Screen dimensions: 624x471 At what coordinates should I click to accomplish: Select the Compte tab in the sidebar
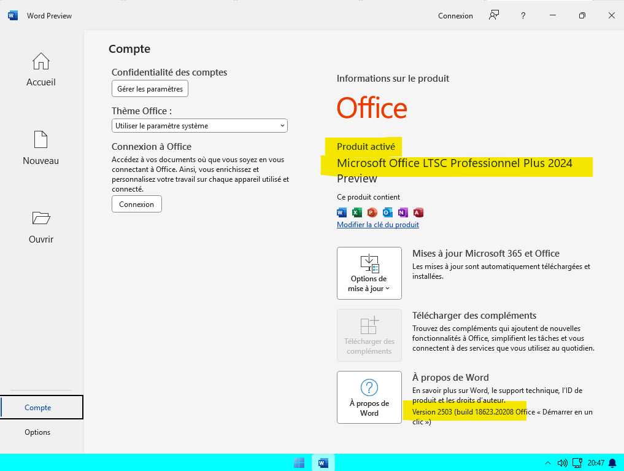[42, 407]
